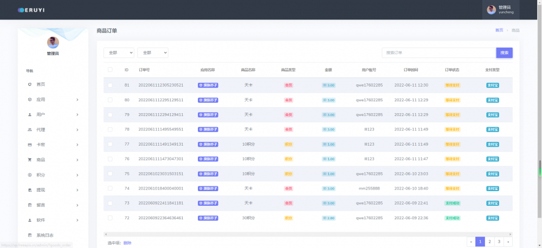Click the 应用 cube icon in sidebar
Viewport: 542px width, 248px height.
tap(30, 100)
